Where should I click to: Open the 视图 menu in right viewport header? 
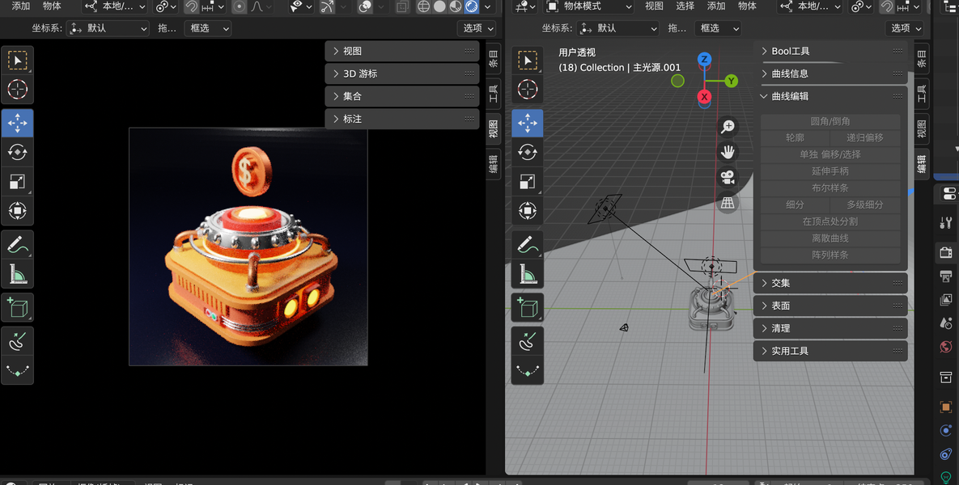[654, 6]
